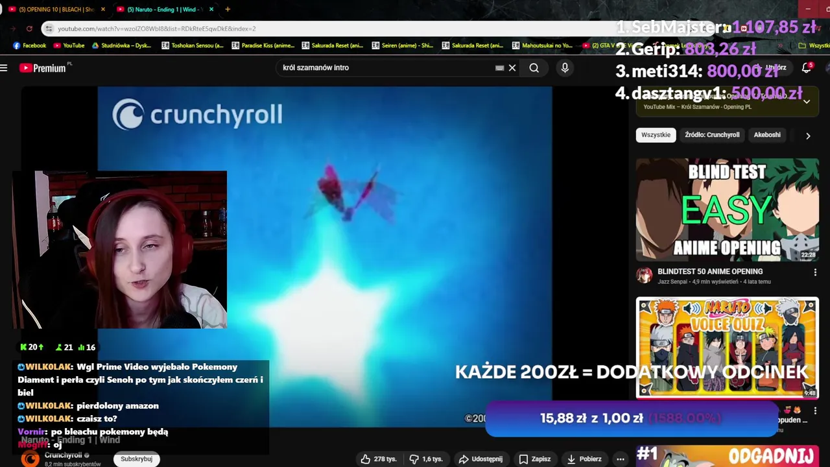Select Źródło: Crunchyroll filter chip
830x467 pixels.
(x=712, y=135)
